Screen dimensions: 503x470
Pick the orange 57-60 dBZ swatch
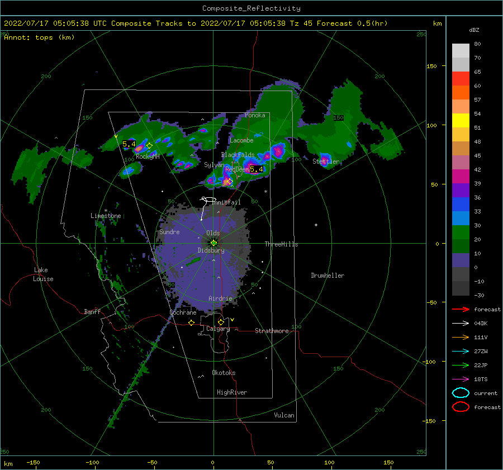pos(461,92)
